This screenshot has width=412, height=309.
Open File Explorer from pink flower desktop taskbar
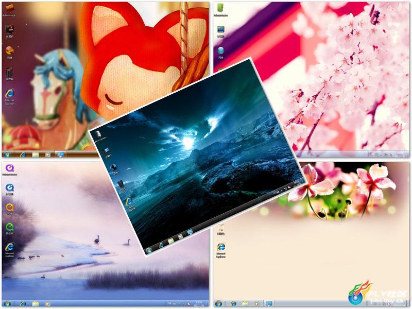pos(245,304)
